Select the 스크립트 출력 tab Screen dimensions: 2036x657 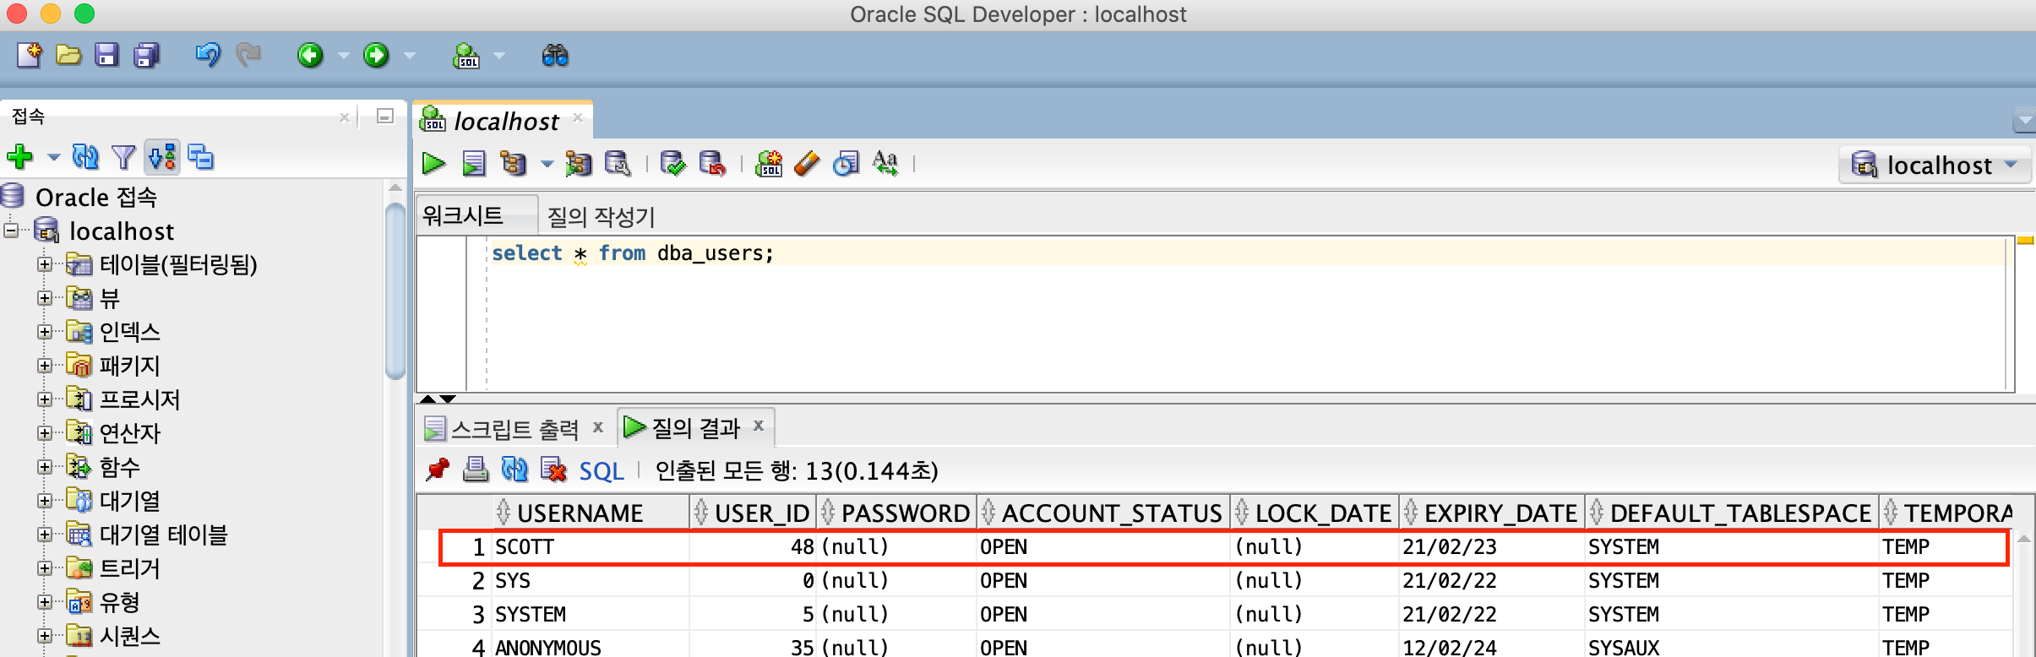pos(514,429)
